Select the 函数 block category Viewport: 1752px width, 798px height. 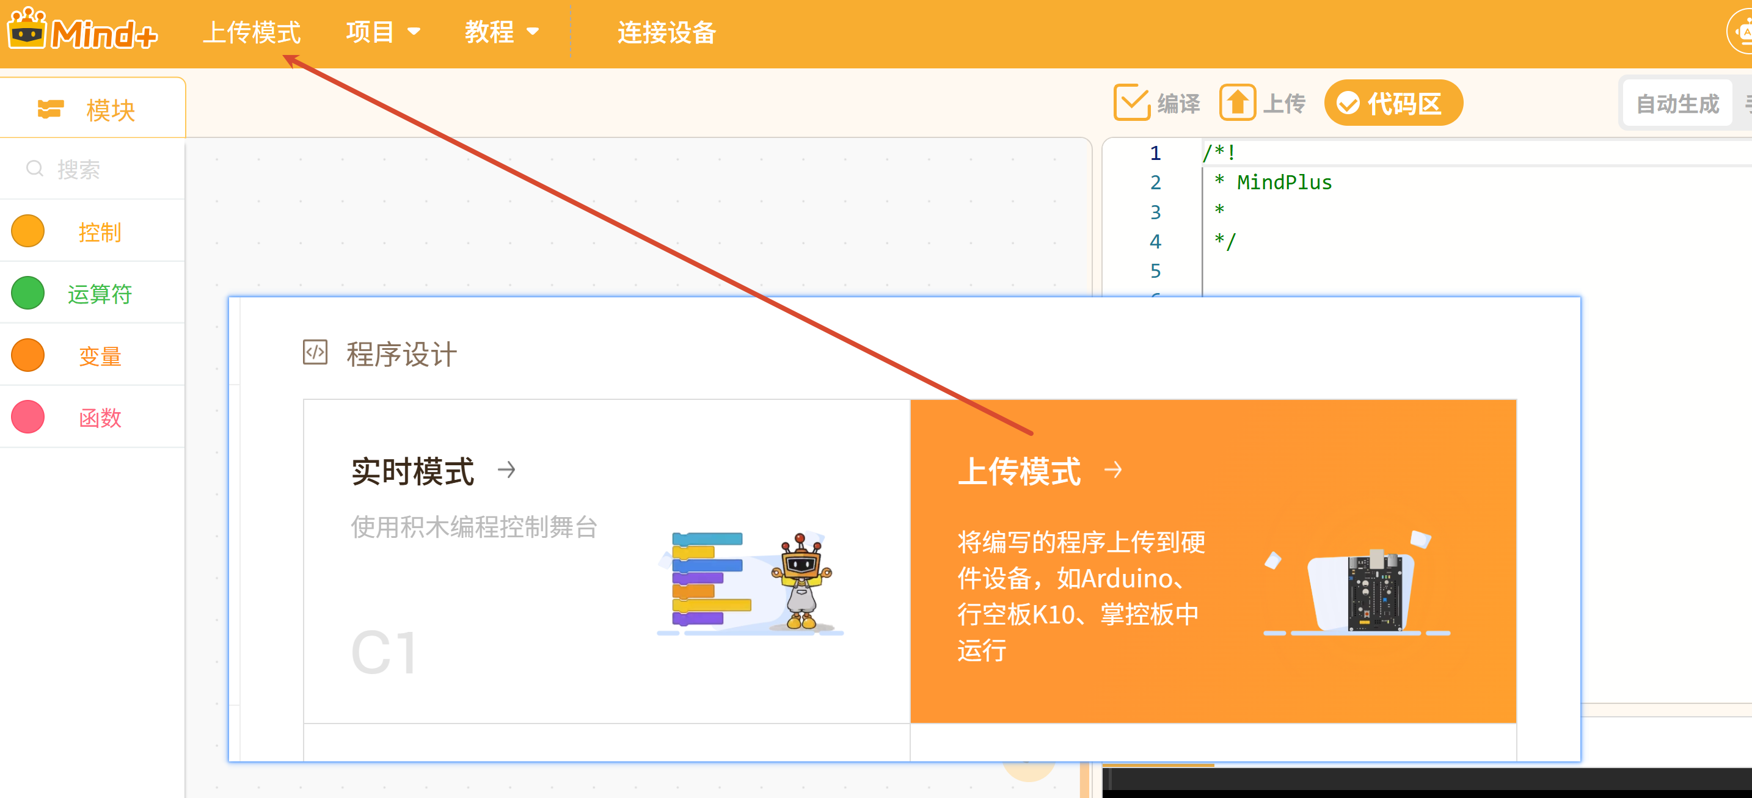(x=92, y=418)
